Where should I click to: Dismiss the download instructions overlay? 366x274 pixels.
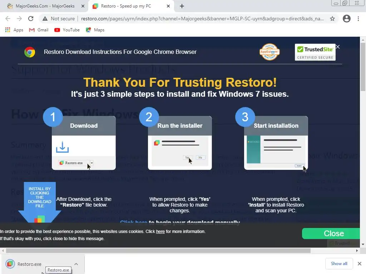[x=337, y=47]
